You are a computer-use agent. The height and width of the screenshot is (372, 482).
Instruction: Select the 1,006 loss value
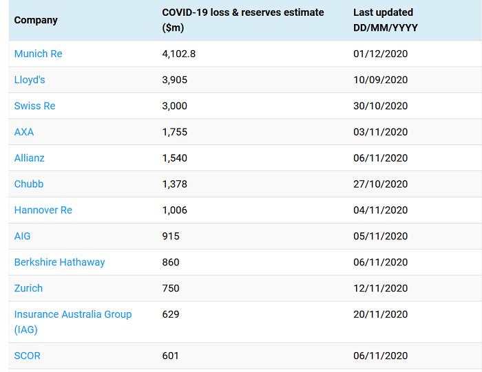(174, 210)
